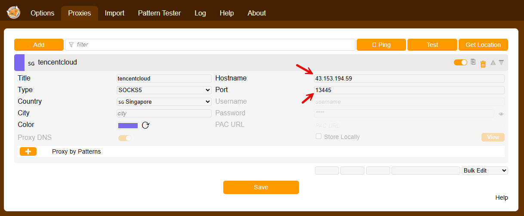The image size is (524, 216).
Task: Click the Password input field
Action: 404,114
